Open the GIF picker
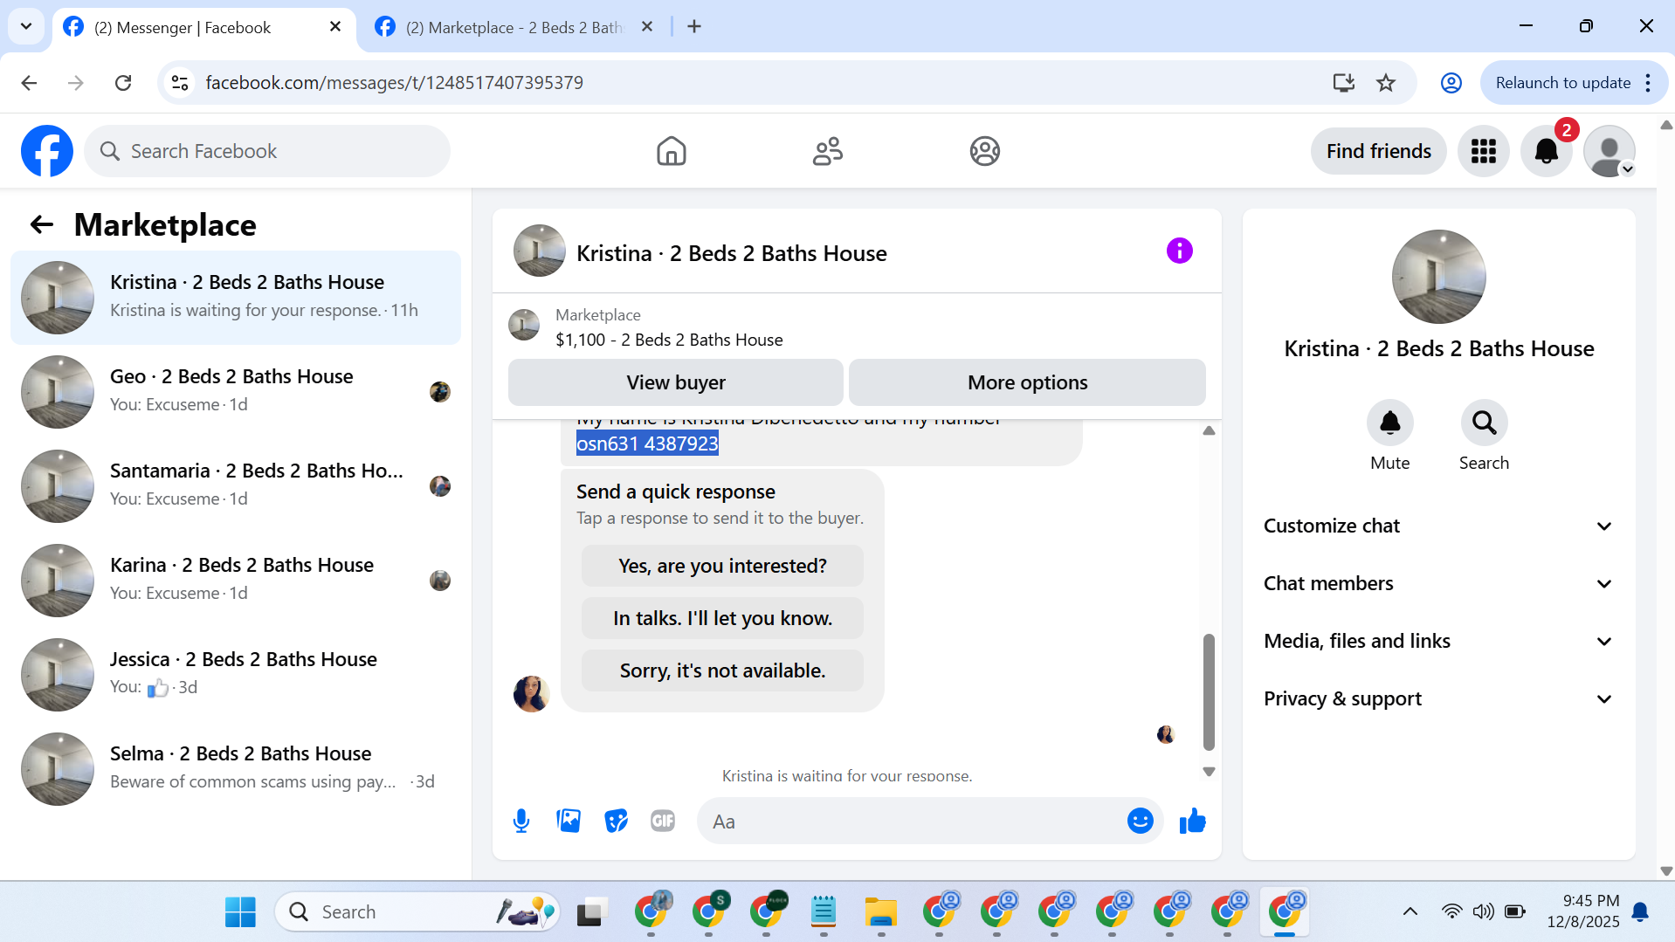 tap(663, 821)
